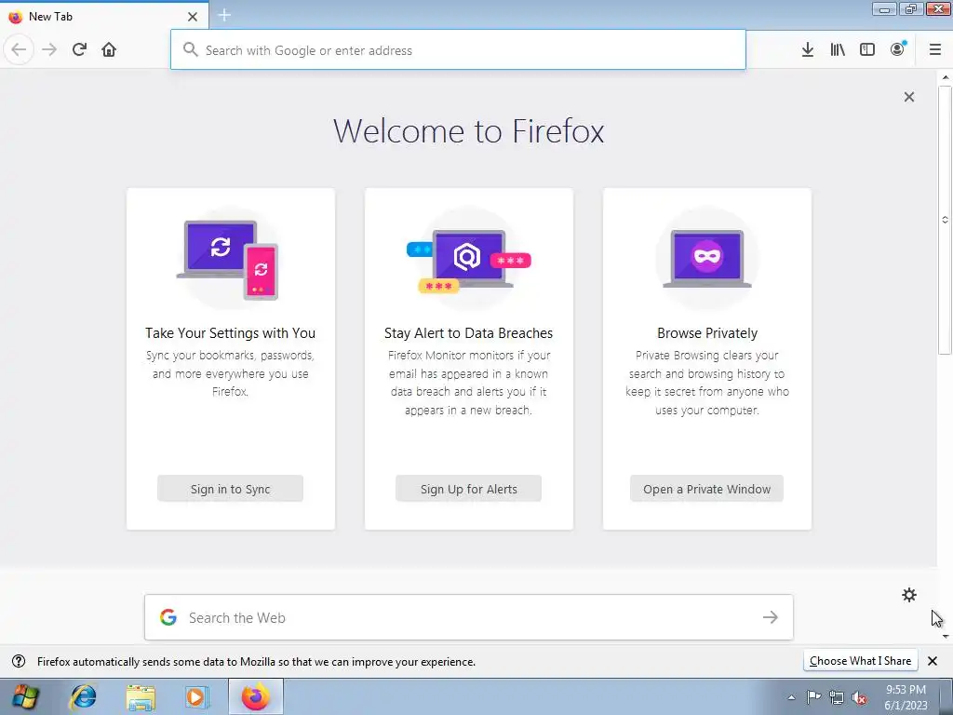Submit search with the arrow button
This screenshot has width=953, height=715.
pyautogui.click(x=770, y=618)
